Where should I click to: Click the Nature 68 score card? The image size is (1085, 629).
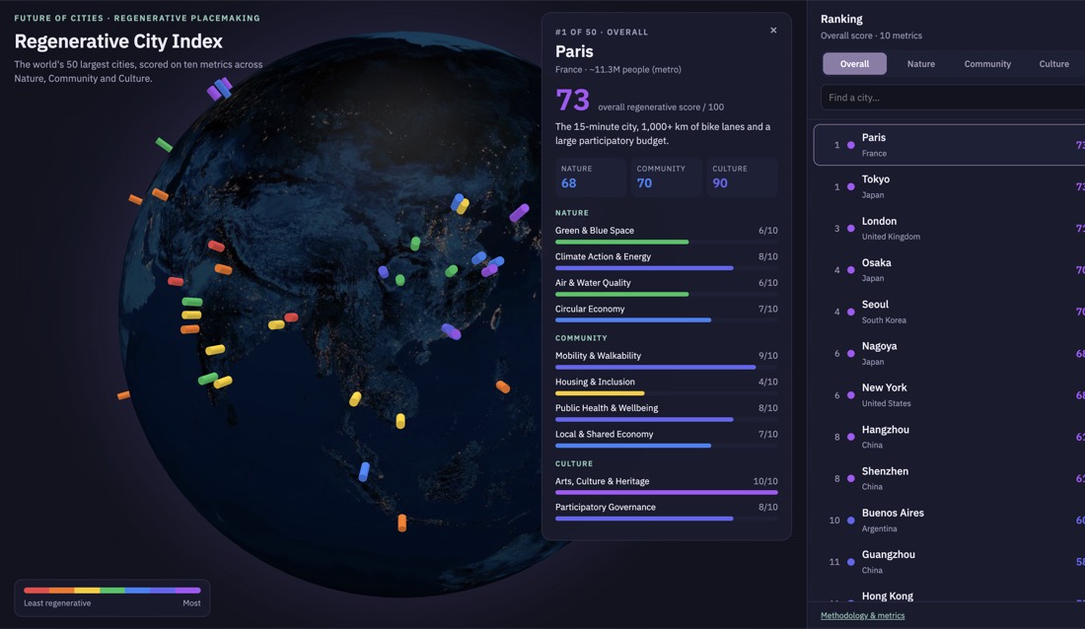(590, 177)
